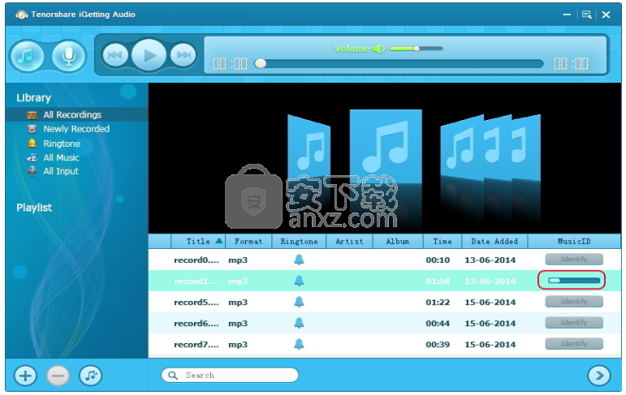This screenshot has height=395, width=626.
Task: Open the Ringtone library category
Action: [x=62, y=144]
